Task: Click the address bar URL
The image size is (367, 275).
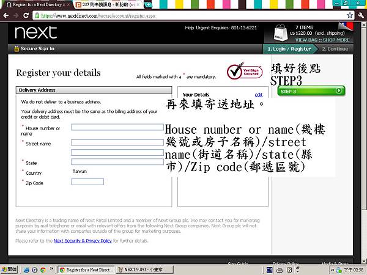Action: (x=98, y=16)
